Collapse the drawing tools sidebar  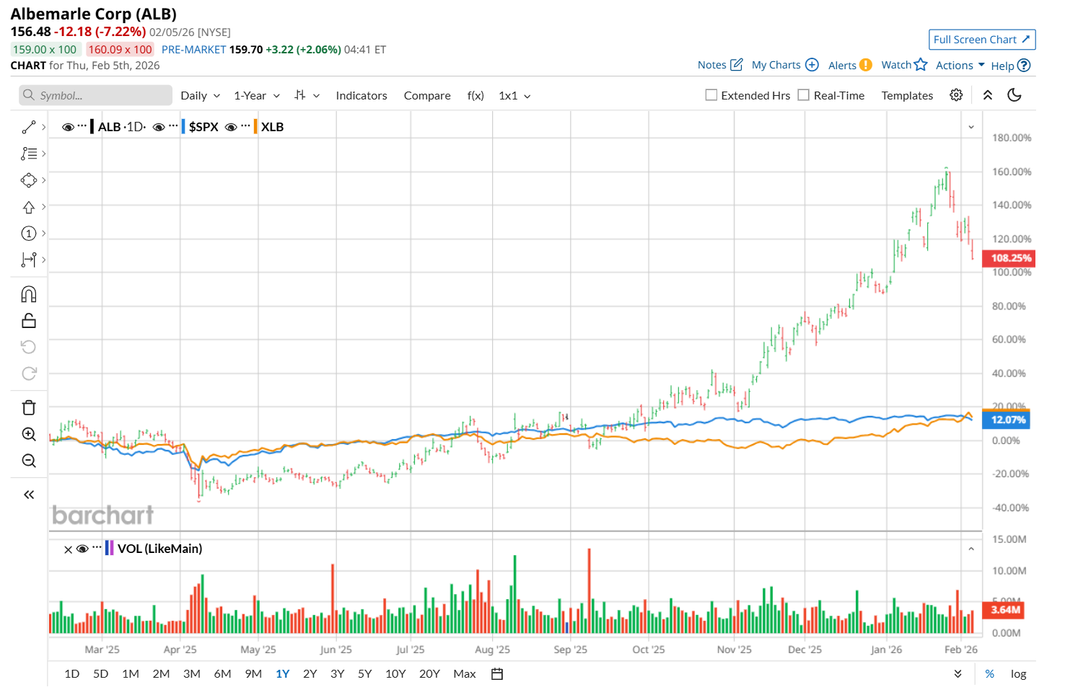coord(29,495)
